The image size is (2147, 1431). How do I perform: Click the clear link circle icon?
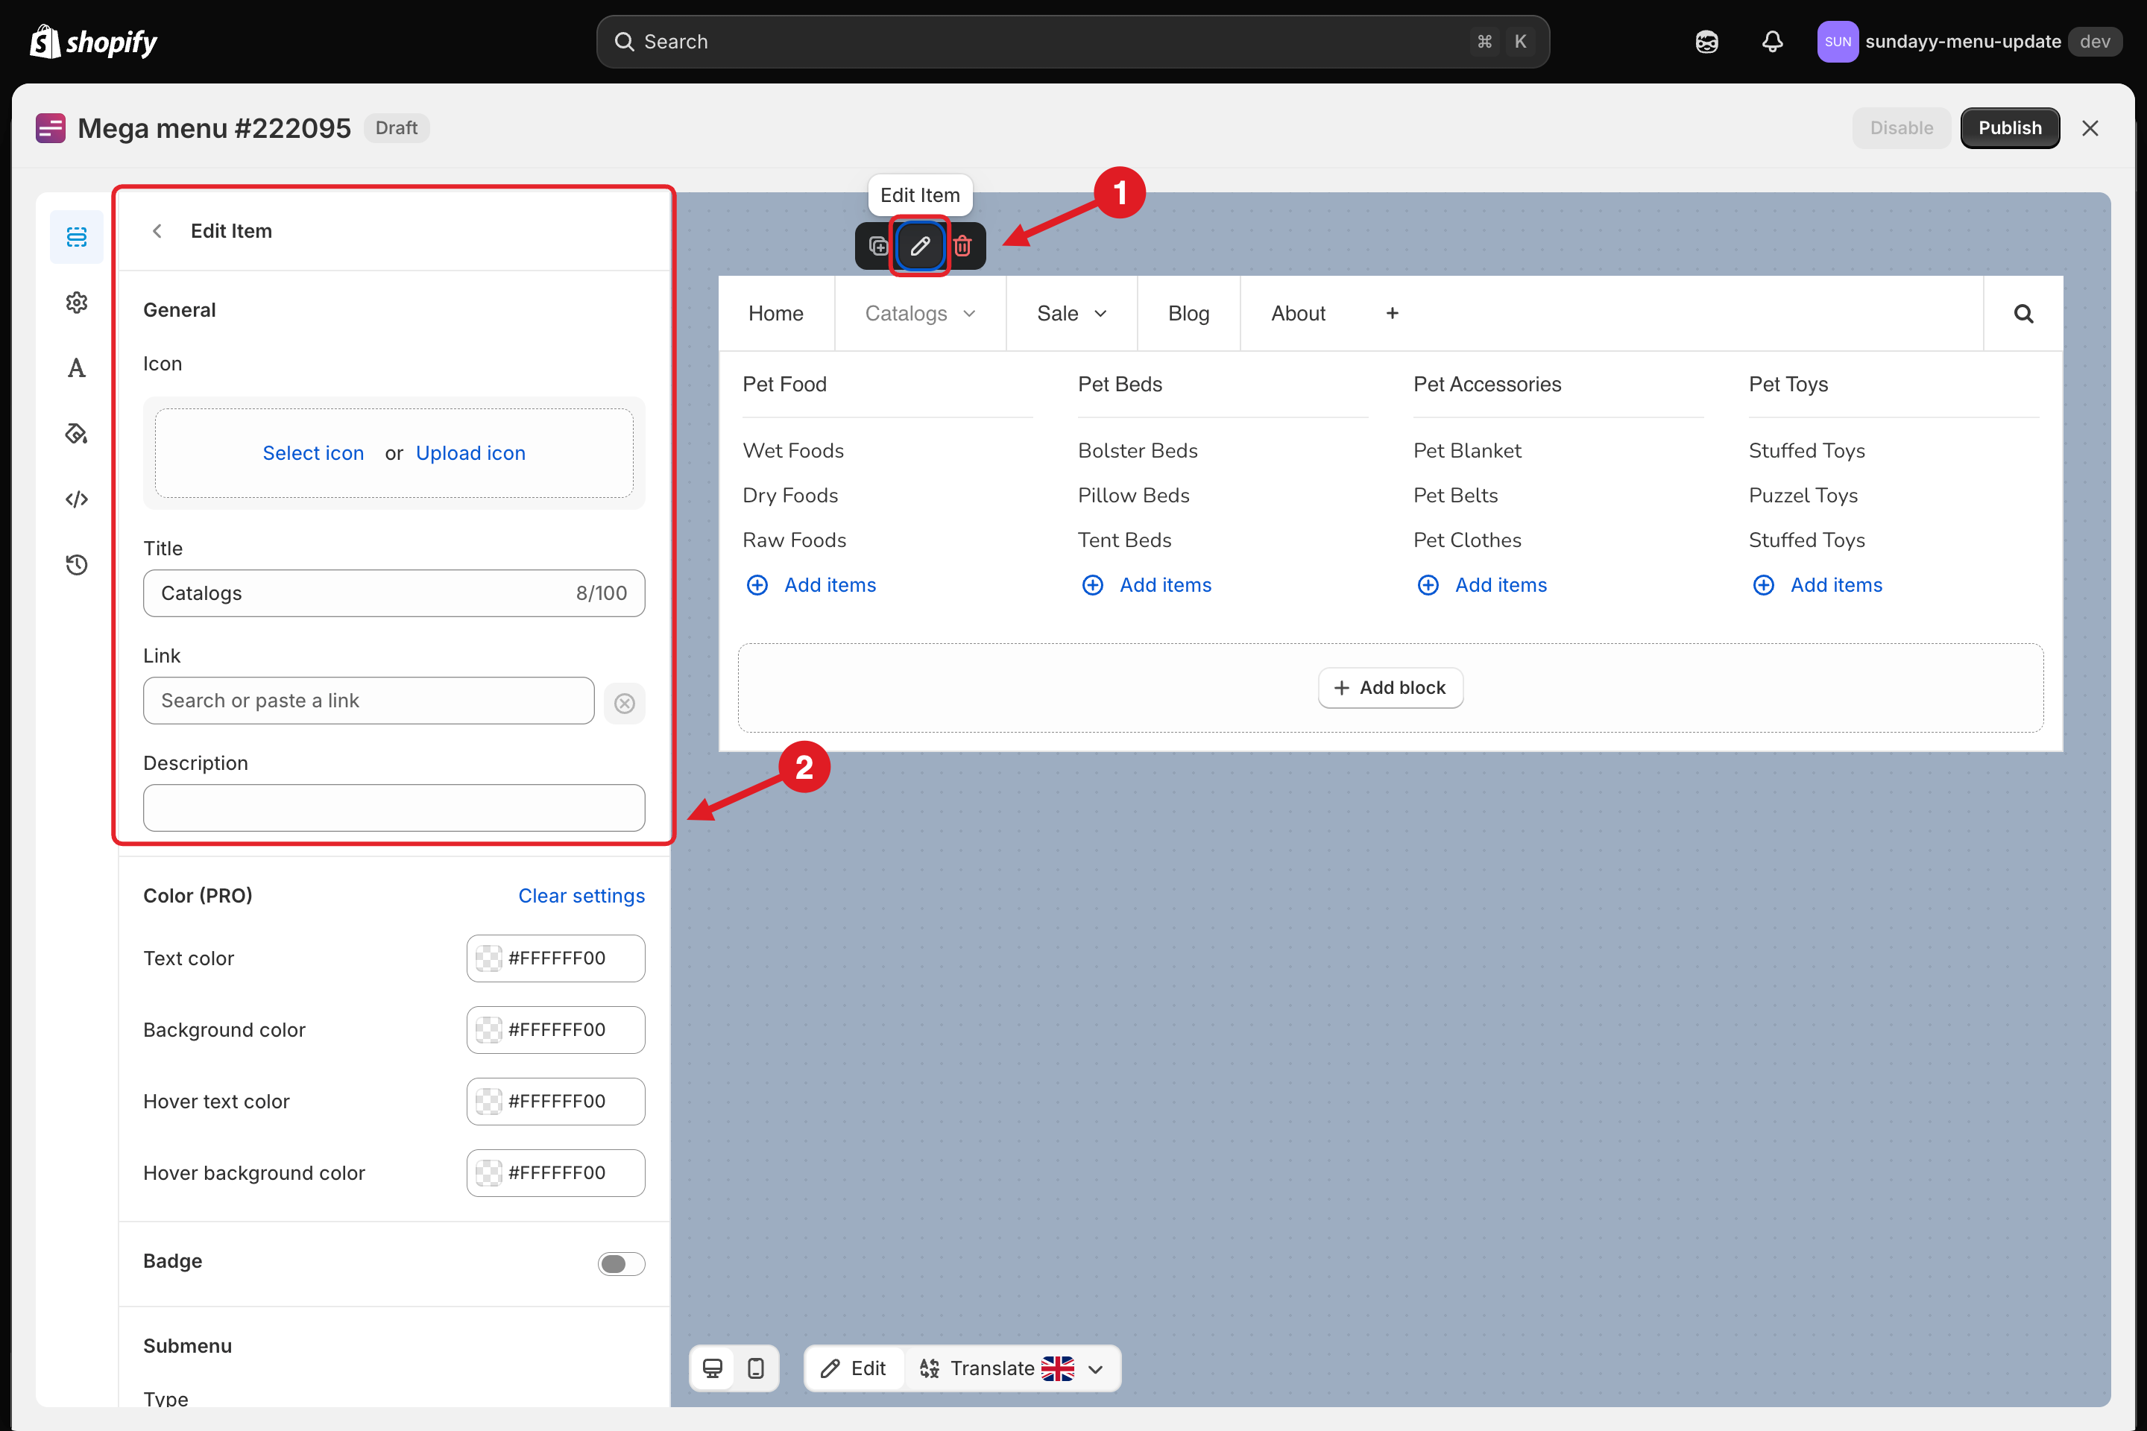tap(625, 703)
